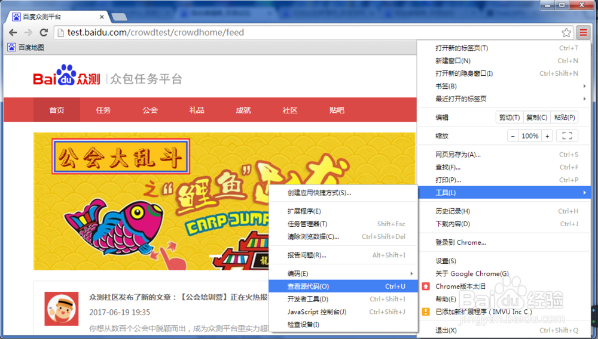The height and width of the screenshot is (339, 598).
Task: Open 扩展程序(E) from submenu
Action: 343,211
